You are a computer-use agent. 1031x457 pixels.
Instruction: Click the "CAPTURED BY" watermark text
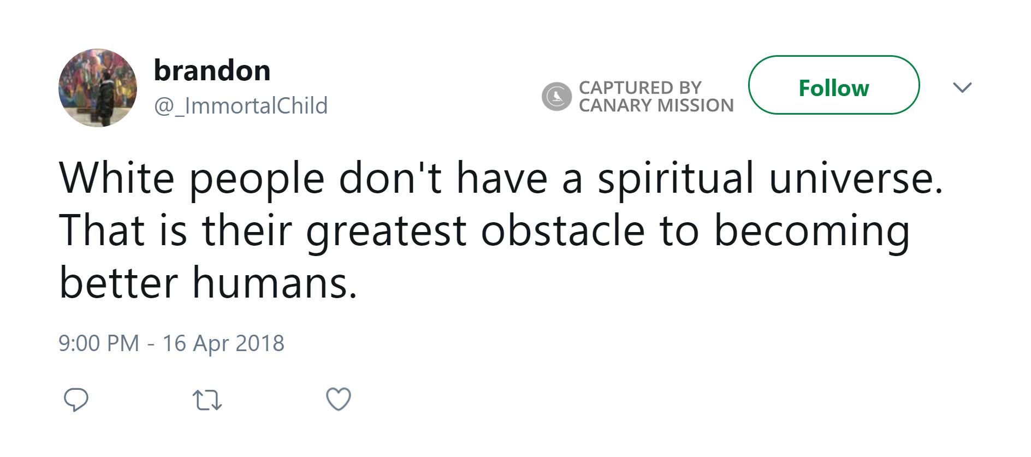[x=640, y=87]
